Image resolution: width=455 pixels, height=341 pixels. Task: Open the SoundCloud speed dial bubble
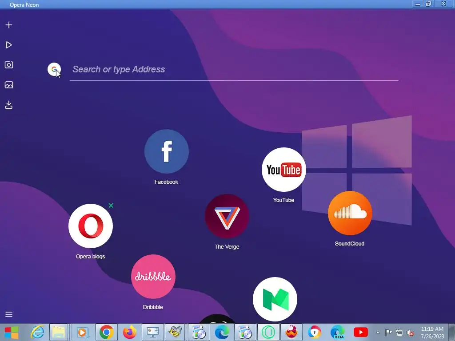pos(350,213)
